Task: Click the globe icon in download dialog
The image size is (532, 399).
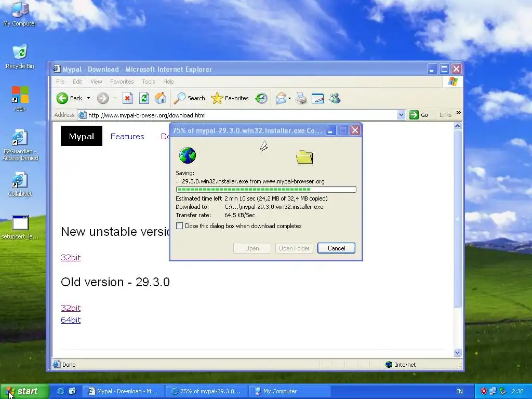Action: (x=187, y=155)
